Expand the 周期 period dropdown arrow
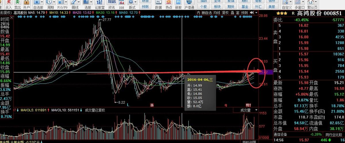The image size is (345, 143). pos(54,2)
